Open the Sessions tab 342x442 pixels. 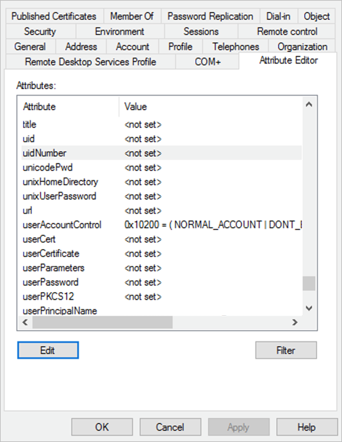(201, 31)
